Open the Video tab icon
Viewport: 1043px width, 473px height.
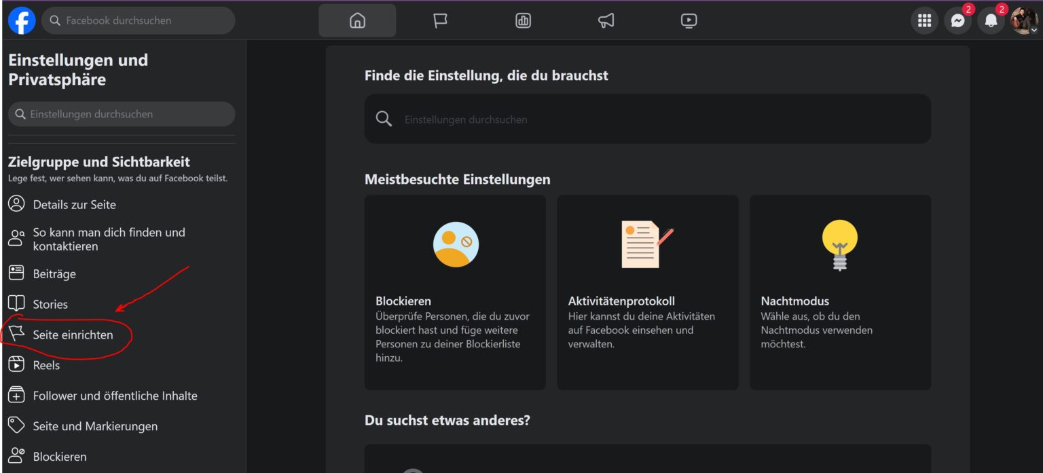[689, 20]
